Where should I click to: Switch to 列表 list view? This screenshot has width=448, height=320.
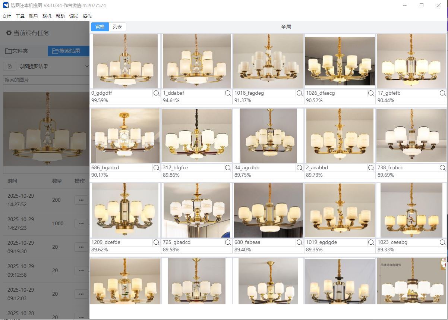(117, 27)
